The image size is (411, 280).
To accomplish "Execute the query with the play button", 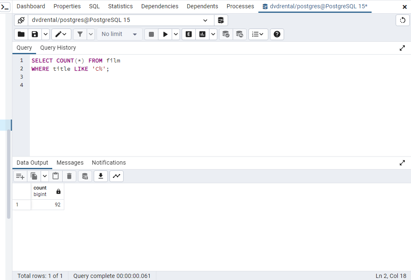I will pos(165,34).
